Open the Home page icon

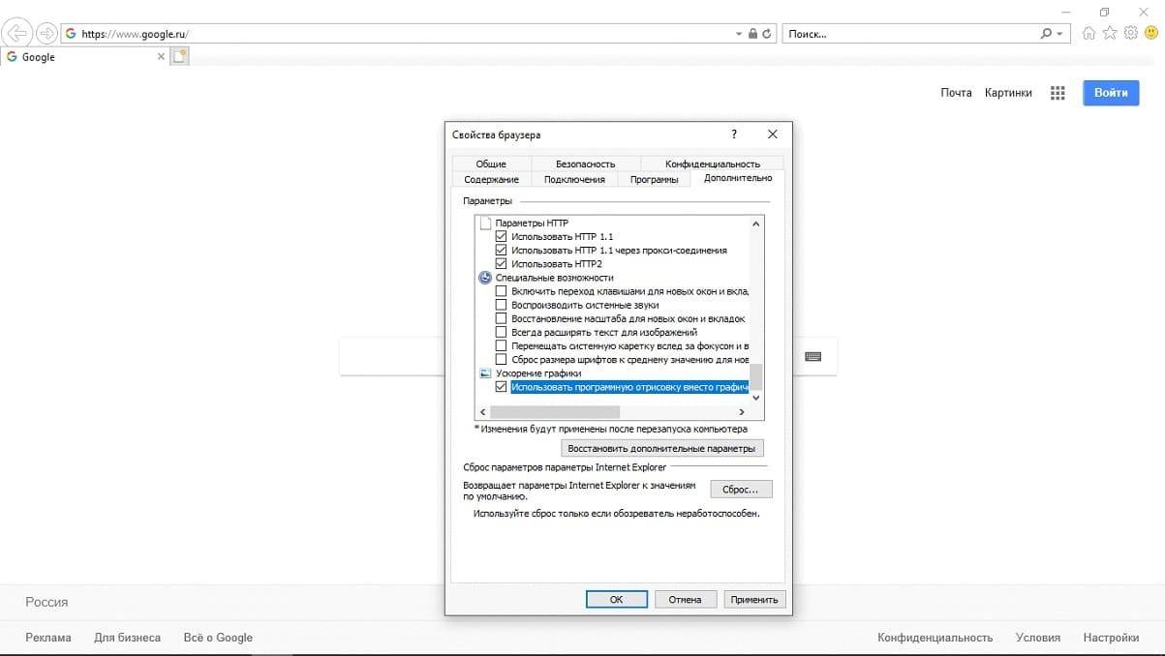coord(1089,33)
